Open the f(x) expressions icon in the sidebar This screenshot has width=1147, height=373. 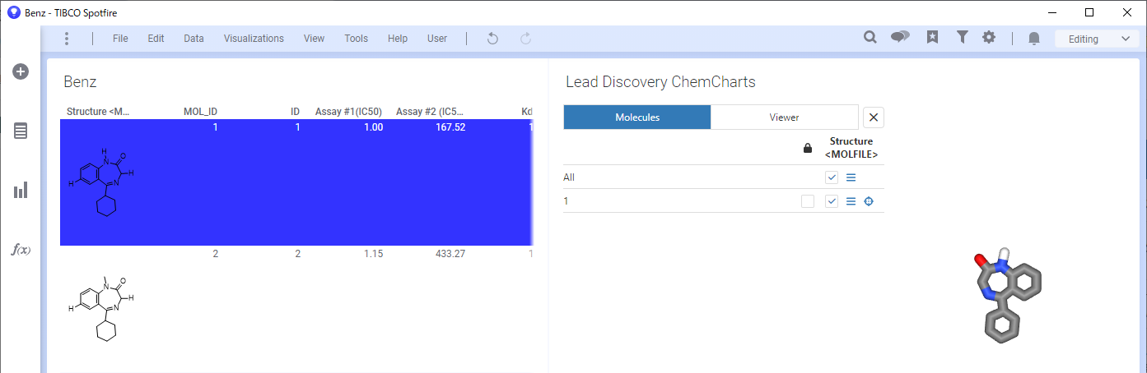[x=21, y=249]
